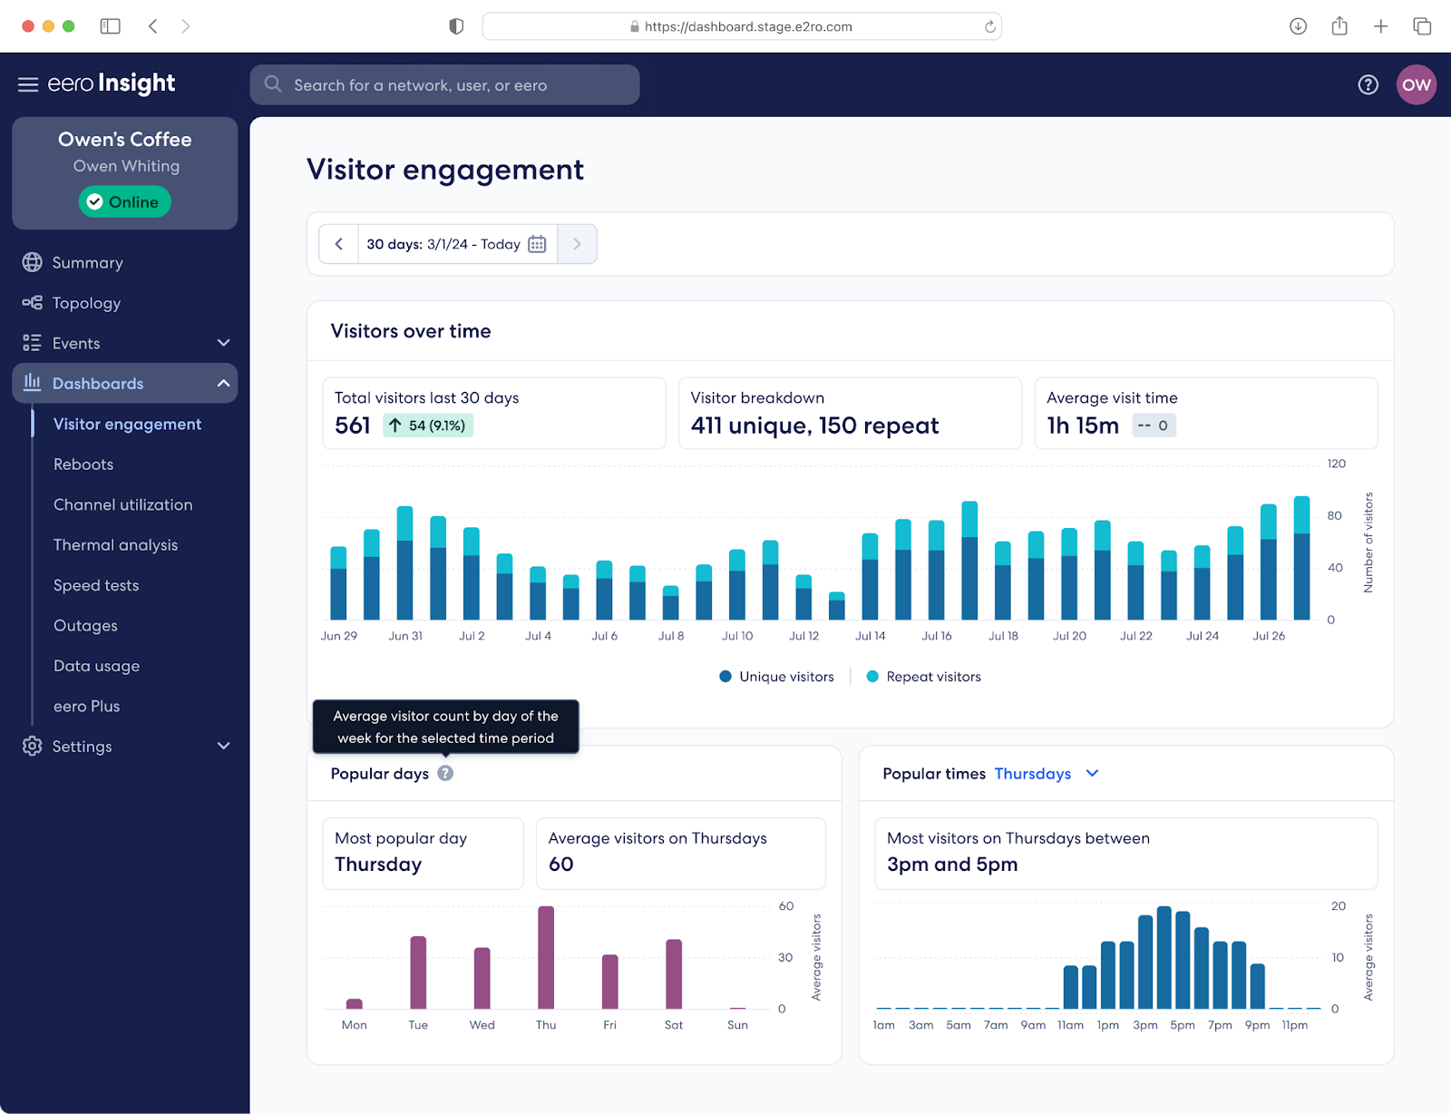Click the Popular days help icon
Screen dimensions: 1451x1114
point(445,773)
